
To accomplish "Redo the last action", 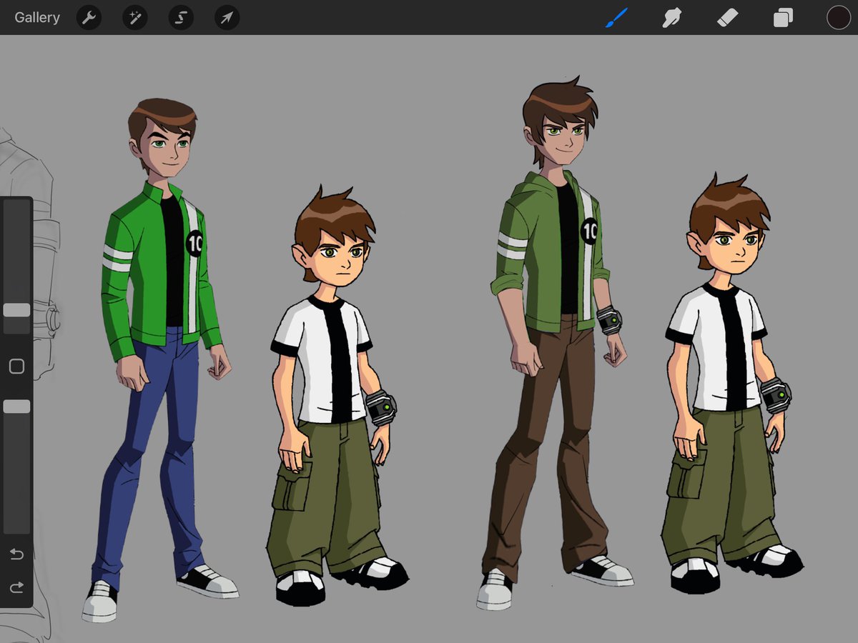I will pos(16,587).
